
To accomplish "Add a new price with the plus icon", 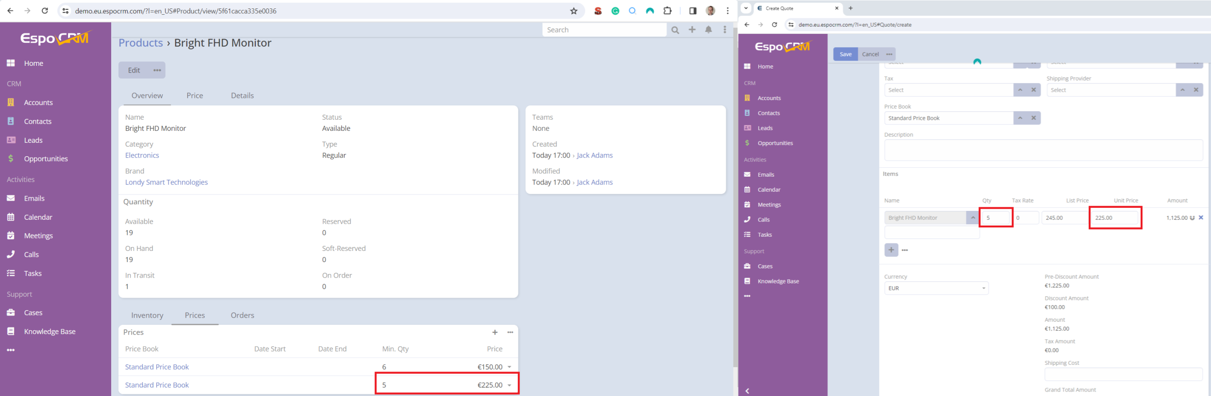I will (x=495, y=332).
